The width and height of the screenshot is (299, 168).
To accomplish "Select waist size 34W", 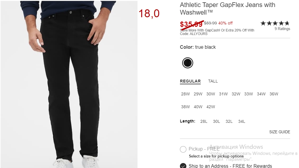I will (x=261, y=94).
